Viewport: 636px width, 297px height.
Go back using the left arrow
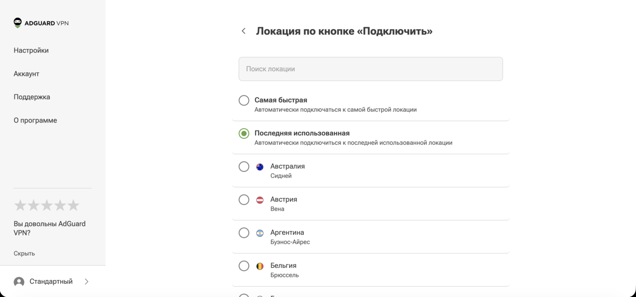click(244, 31)
